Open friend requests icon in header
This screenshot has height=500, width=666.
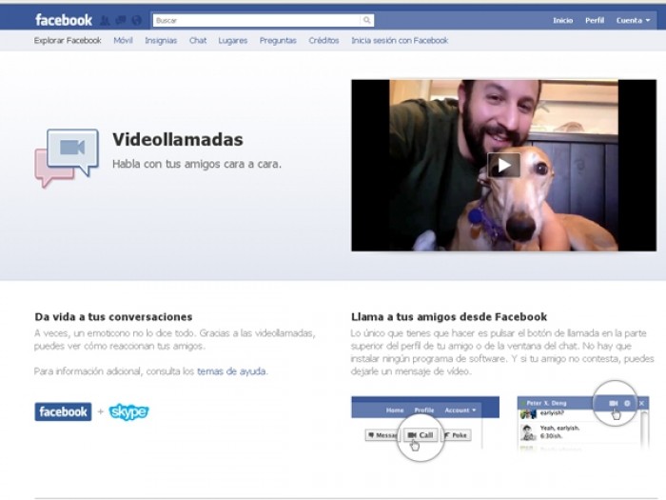[x=105, y=20]
